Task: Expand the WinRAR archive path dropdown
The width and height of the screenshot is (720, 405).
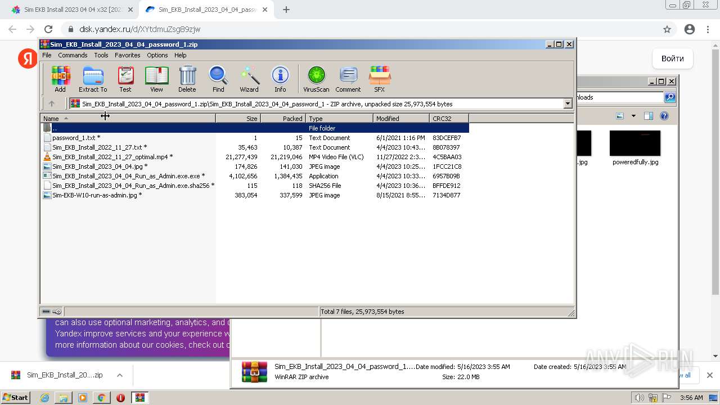Action: click(x=568, y=103)
